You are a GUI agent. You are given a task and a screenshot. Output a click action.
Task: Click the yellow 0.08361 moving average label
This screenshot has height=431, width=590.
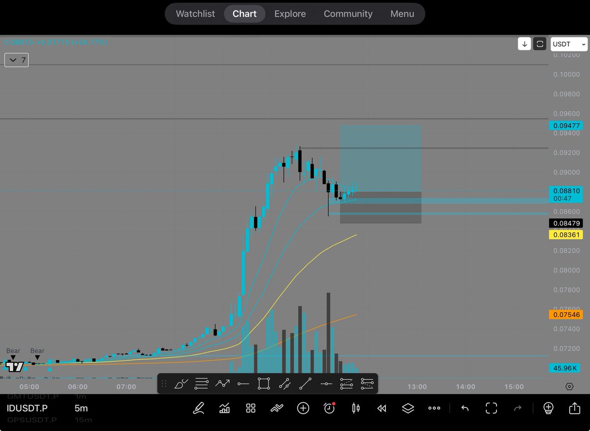point(566,235)
